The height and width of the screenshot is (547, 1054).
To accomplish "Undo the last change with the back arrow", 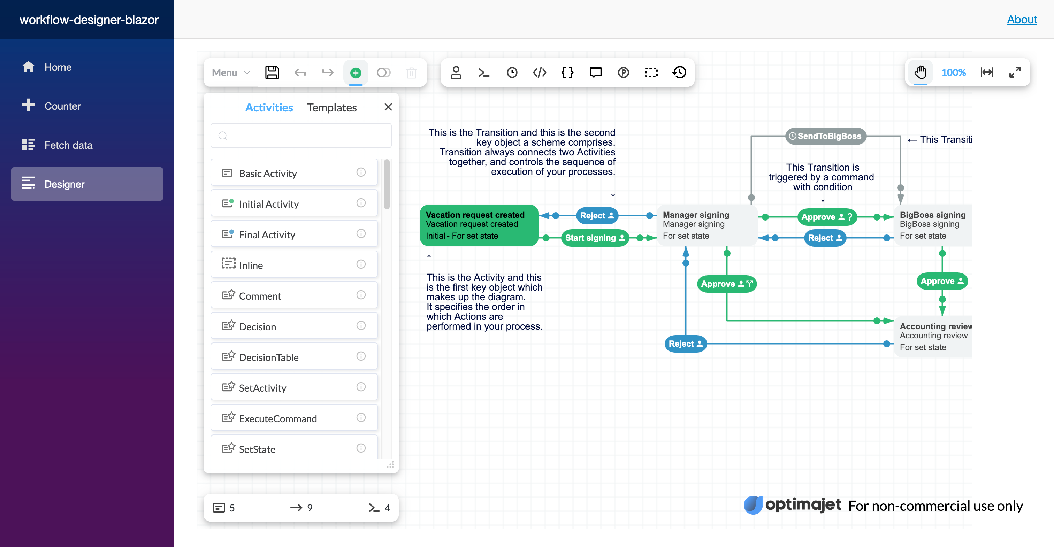I will [300, 72].
